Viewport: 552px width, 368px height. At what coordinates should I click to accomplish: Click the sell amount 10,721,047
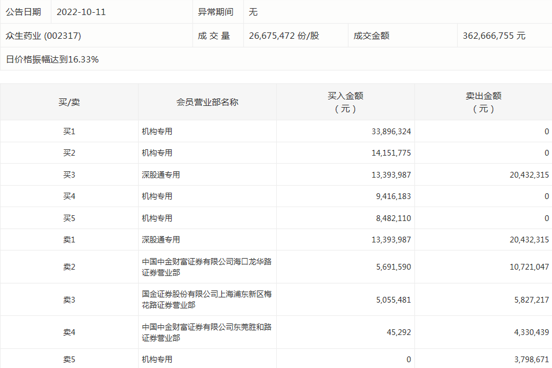(526, 267)
